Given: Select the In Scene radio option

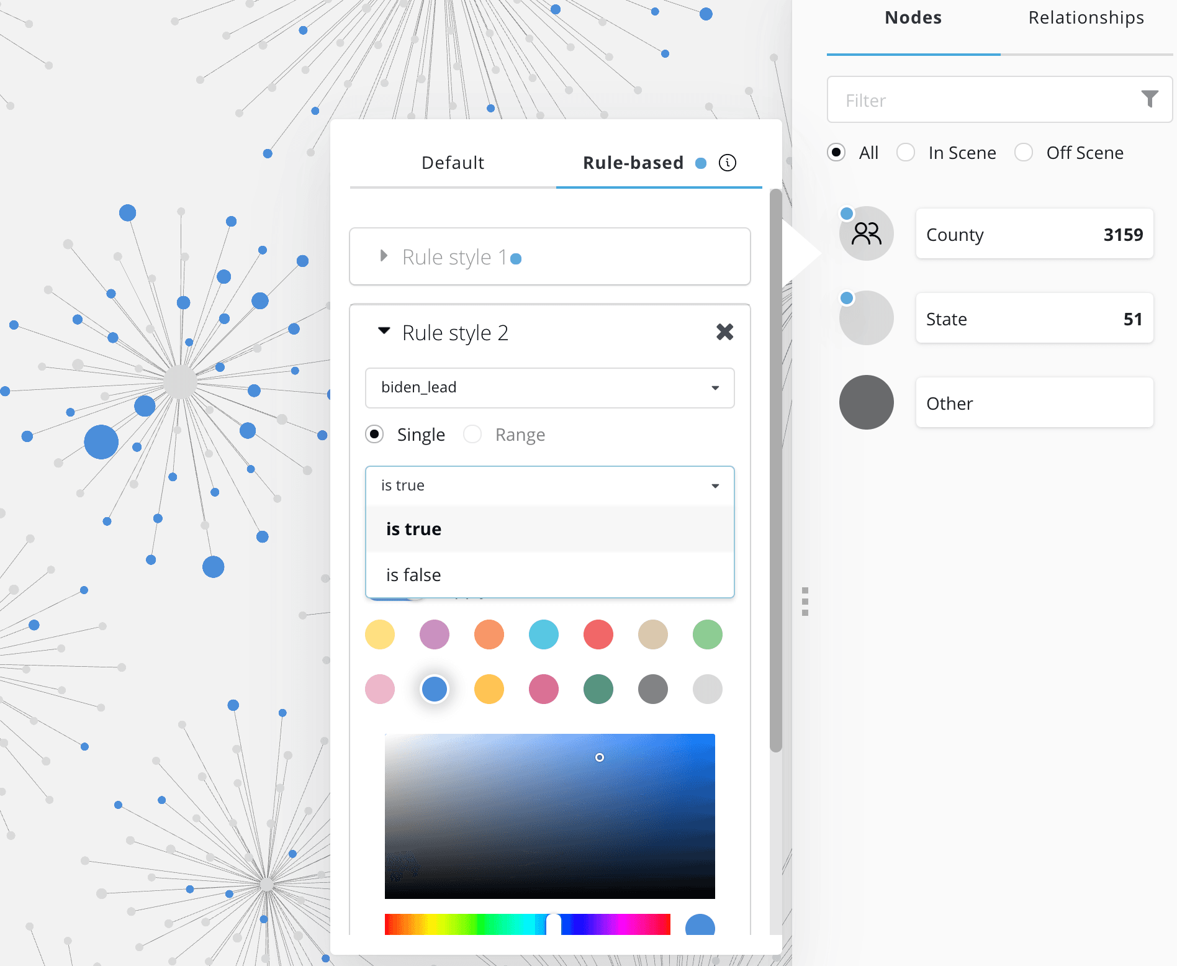Looking at the screenshot, I should coord(906,153).
